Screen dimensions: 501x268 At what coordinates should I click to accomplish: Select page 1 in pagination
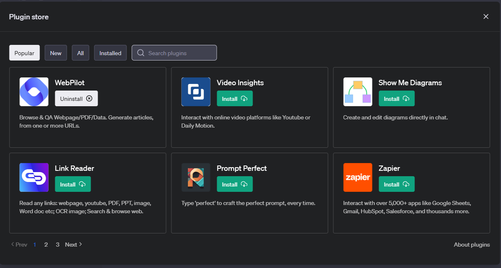click(x=35, y=245)
